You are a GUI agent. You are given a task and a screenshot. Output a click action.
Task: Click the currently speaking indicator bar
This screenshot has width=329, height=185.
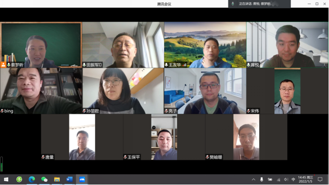point(259,4)
